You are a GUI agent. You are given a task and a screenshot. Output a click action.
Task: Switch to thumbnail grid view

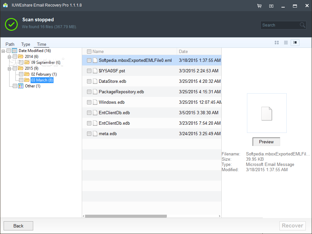tap(277, 43)
